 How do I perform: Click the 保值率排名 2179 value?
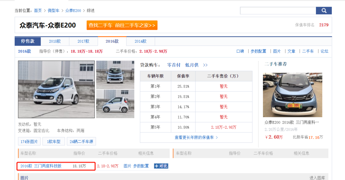324,25
